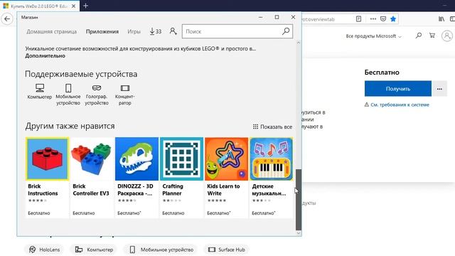Open Детские музыкальн... app tile
The height and width of the screenshot is (256, 455).
click(271, 177)
